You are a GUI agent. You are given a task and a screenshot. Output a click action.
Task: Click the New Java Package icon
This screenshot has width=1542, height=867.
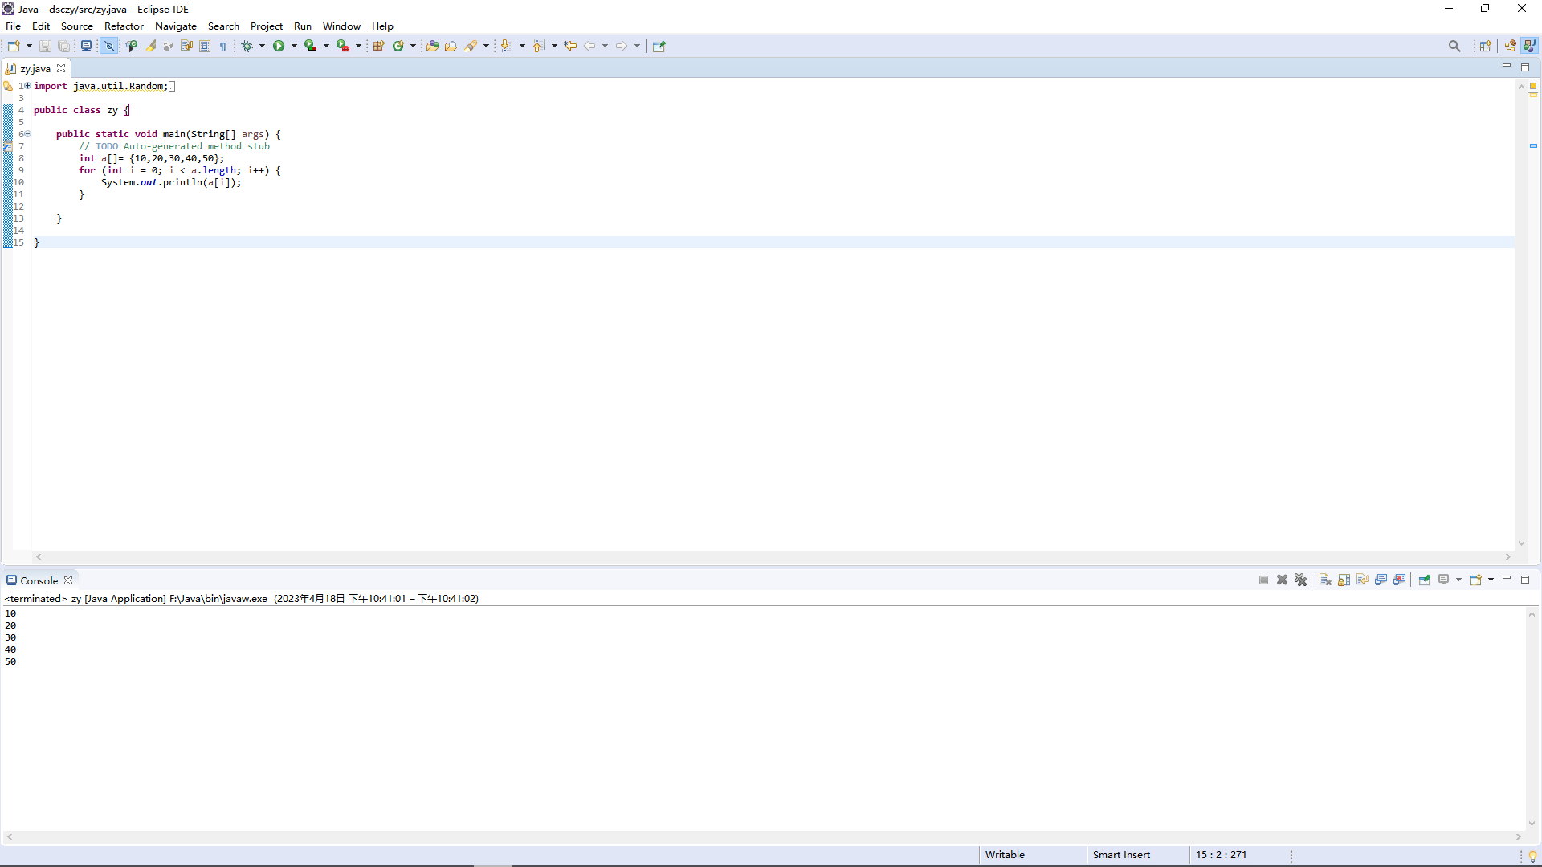(378, 46)
